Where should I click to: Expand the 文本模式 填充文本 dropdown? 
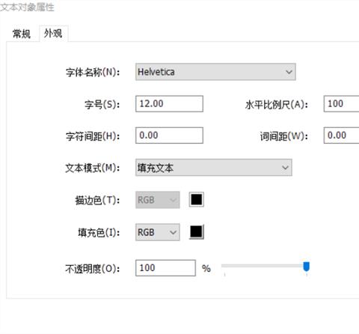point(214,168)
